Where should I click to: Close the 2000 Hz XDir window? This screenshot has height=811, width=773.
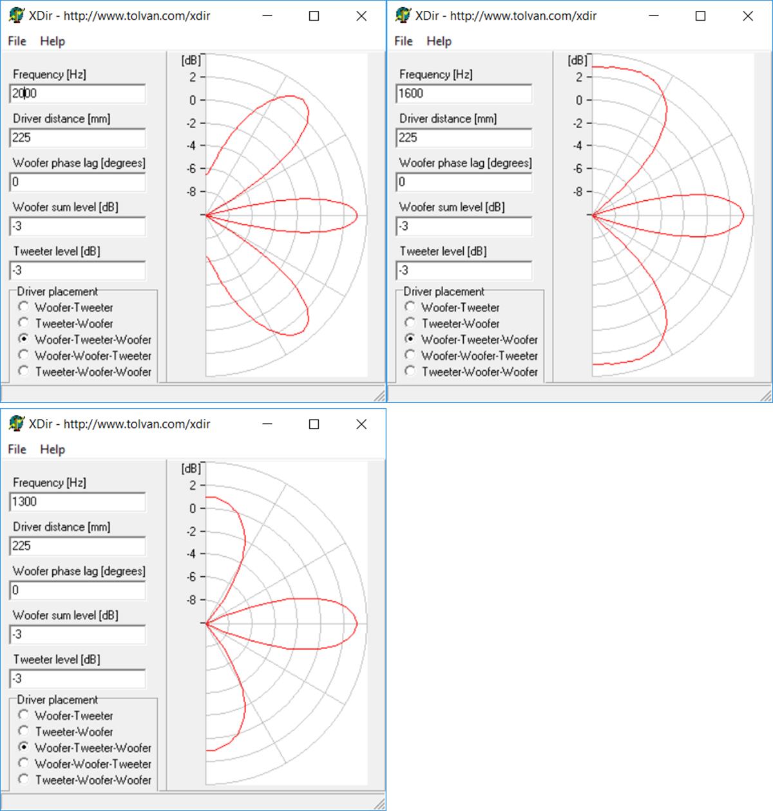(361, 16)
